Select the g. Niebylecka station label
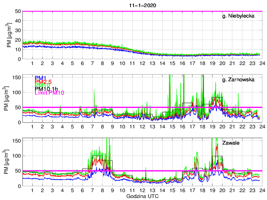 pos(241,16)
